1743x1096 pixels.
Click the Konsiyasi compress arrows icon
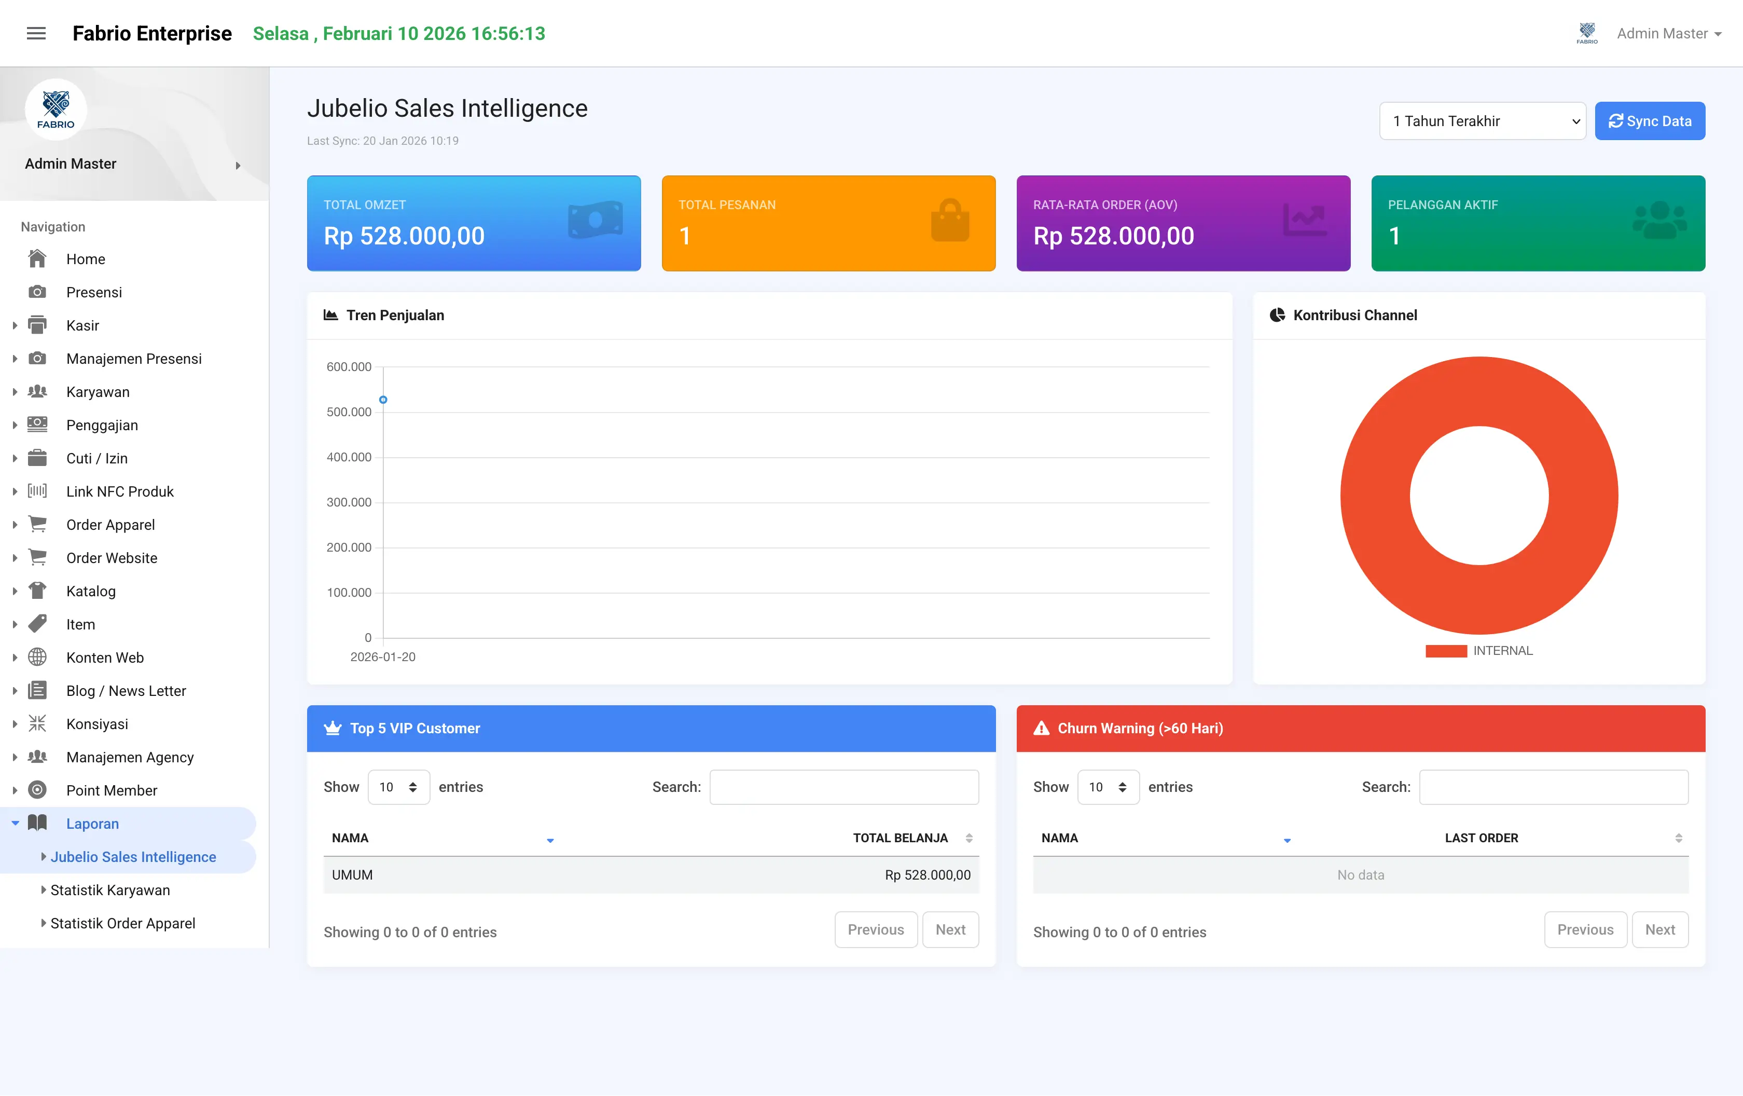(x=37, y=724)
